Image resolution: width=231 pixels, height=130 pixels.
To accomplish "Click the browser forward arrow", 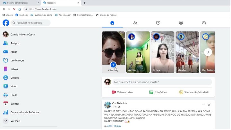I will (x=9, y=9).
